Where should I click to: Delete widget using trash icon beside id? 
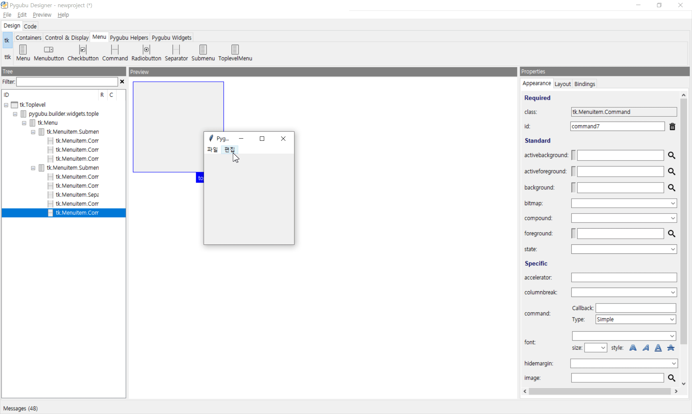[x=672, y=127]
